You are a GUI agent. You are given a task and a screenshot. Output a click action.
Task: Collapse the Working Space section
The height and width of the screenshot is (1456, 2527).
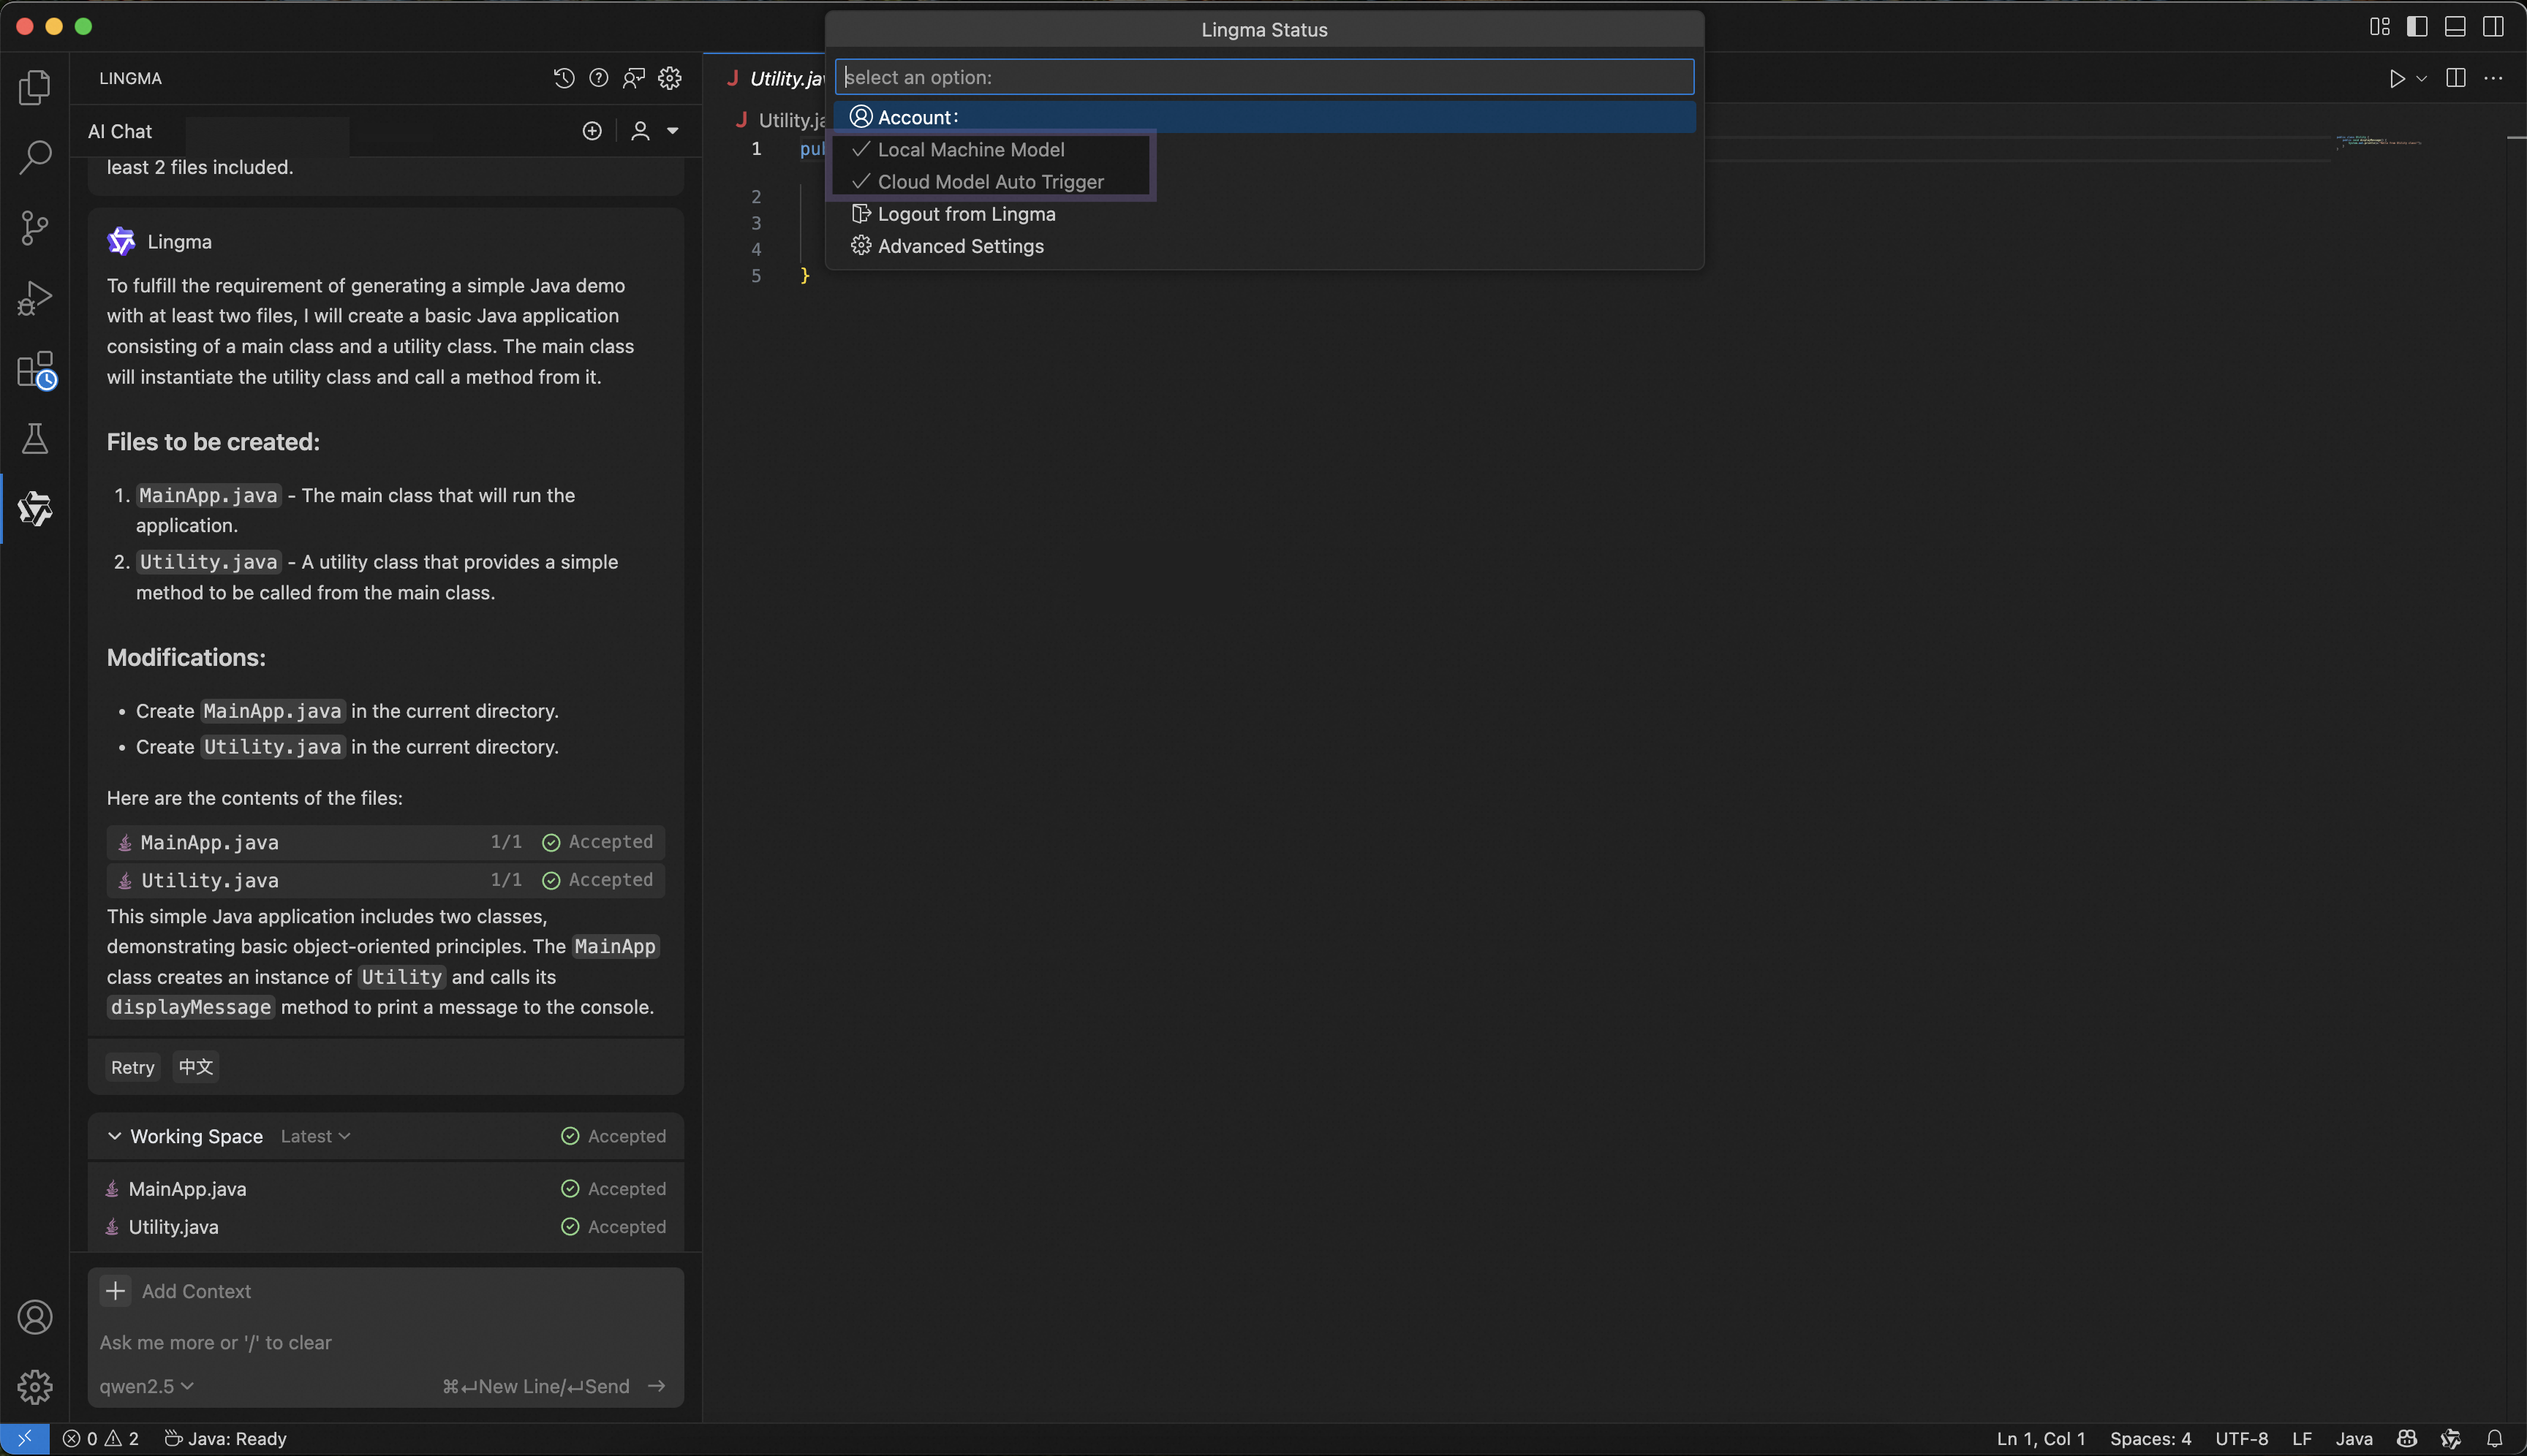[114, 1136]
